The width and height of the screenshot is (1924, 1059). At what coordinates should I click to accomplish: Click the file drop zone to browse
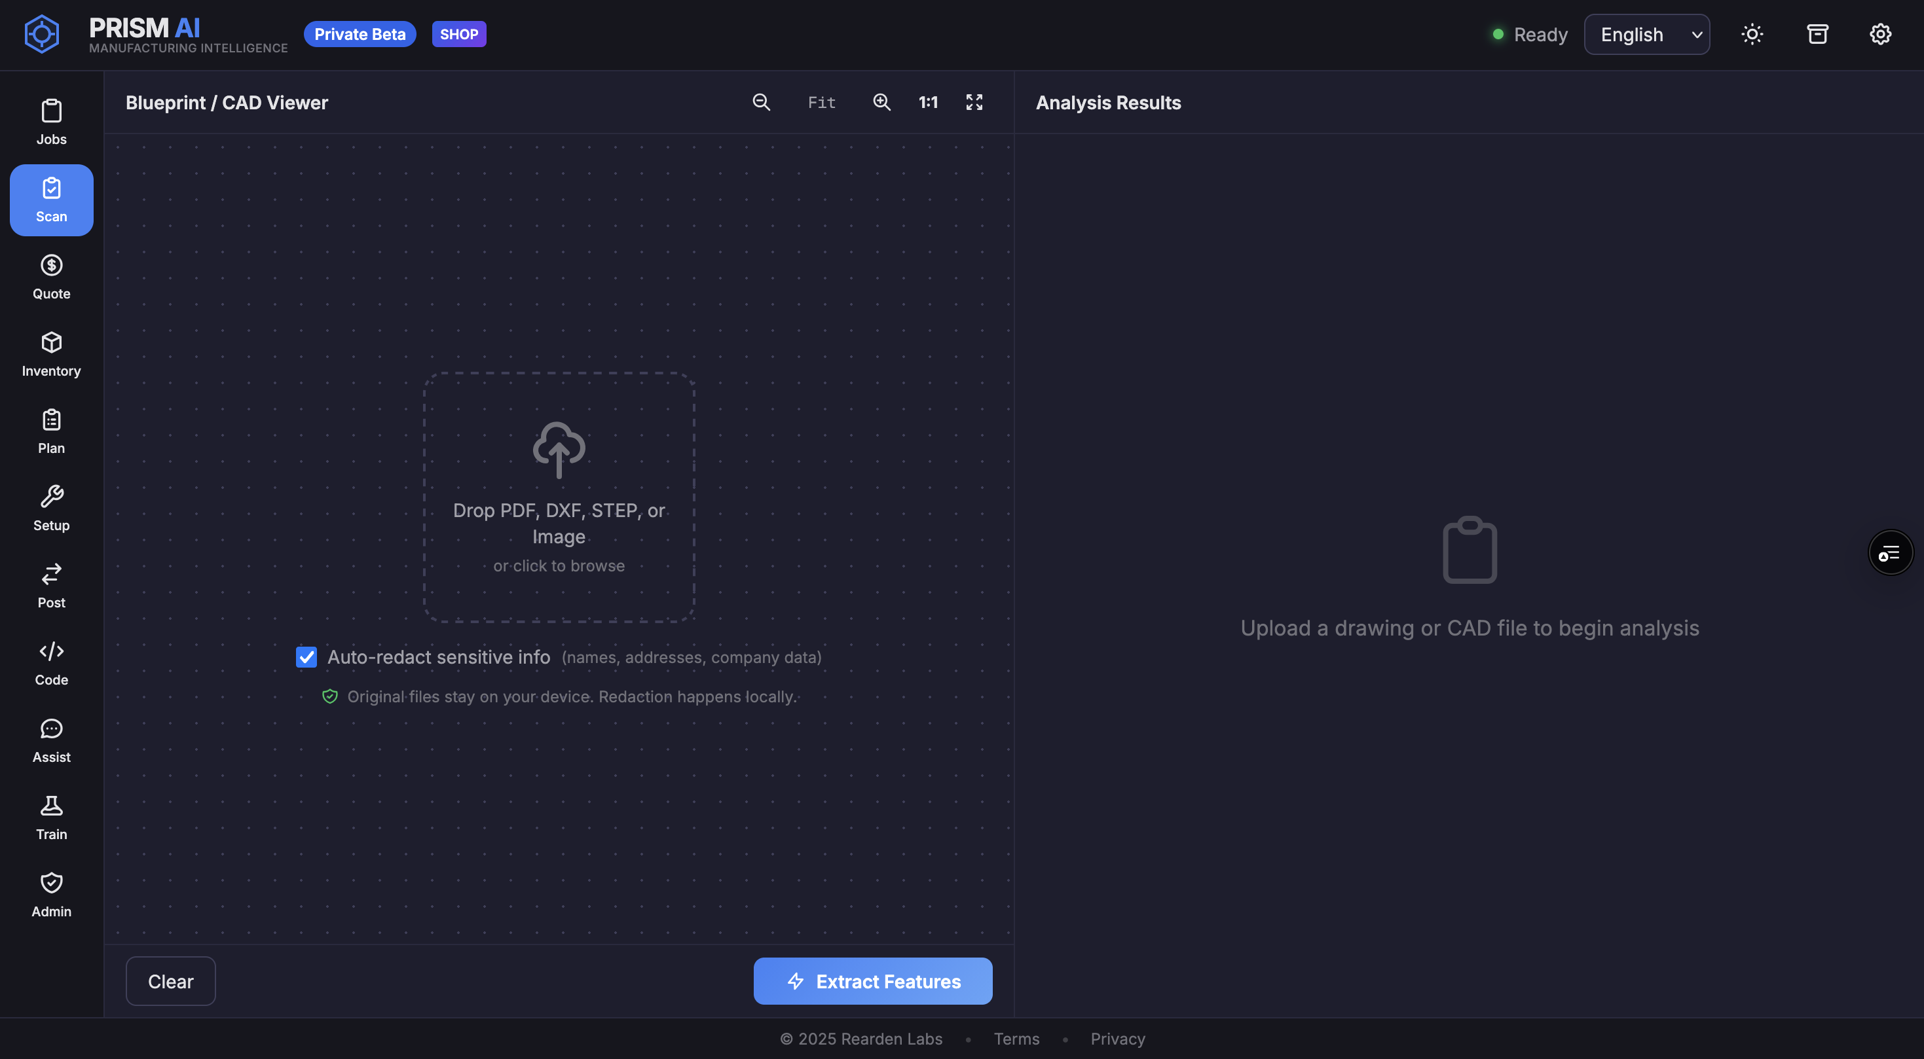[x=559, y=496]
